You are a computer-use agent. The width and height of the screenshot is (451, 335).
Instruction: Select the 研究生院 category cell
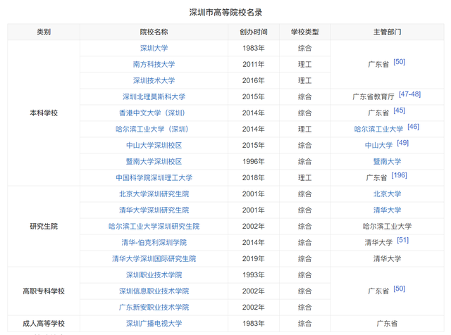point(44,227)
